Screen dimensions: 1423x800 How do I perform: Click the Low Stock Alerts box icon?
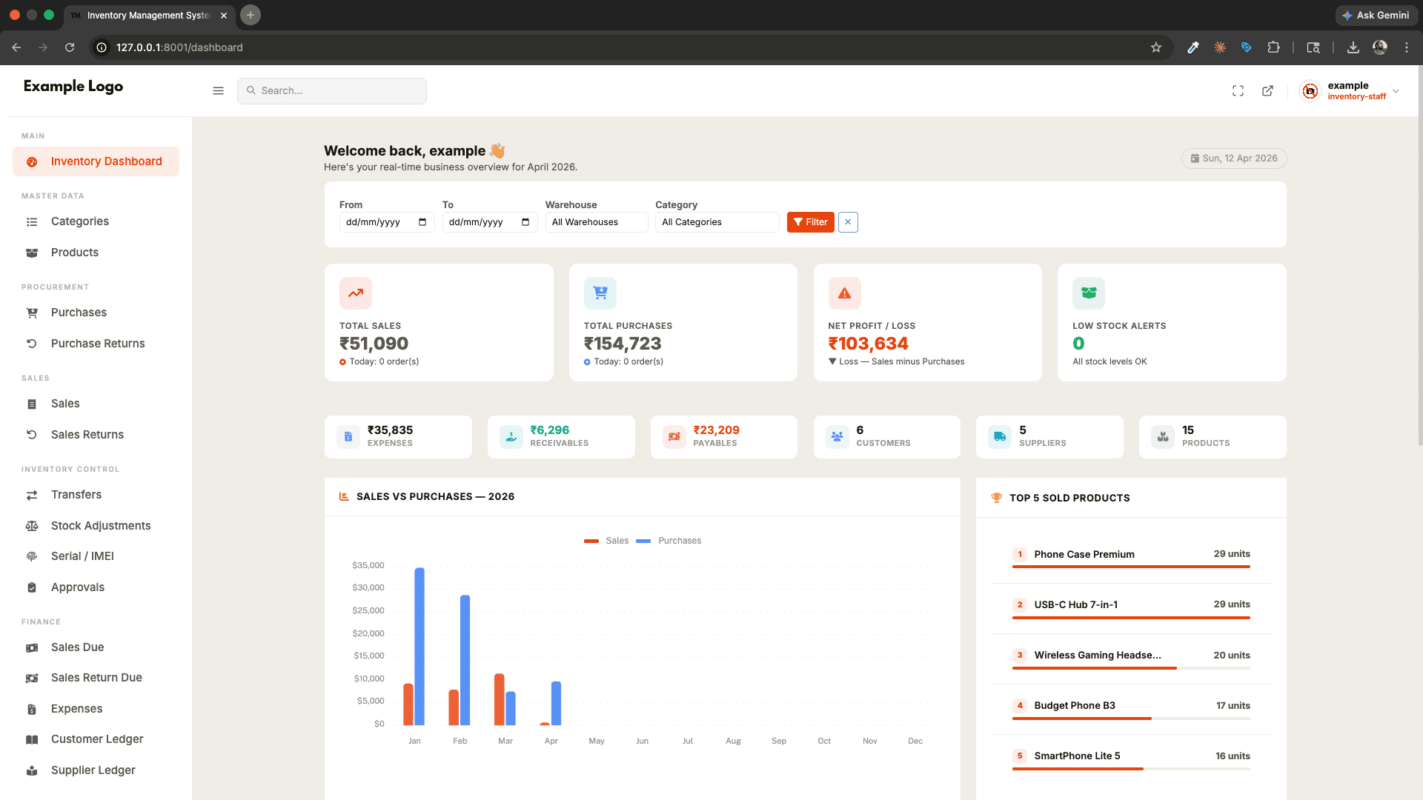coord(1089,293)
